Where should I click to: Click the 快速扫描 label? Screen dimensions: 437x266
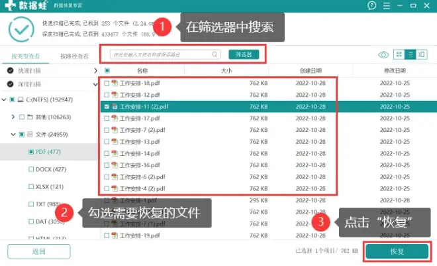click(30, 70)
